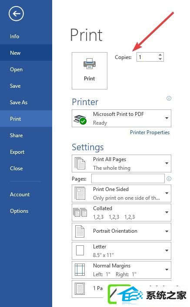Click the Normal Margins grid icon
The image size is (190, 307).
(x=80, y=270)
